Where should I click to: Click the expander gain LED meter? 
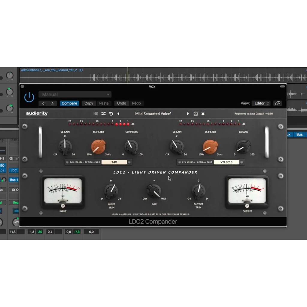(x=210, y=124)
